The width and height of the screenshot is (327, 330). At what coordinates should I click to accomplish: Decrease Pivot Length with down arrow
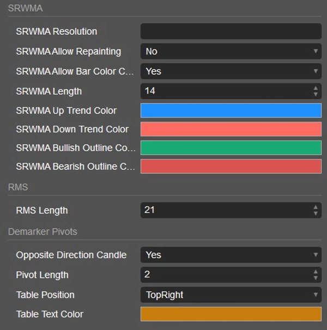click(x=316, y=278)
